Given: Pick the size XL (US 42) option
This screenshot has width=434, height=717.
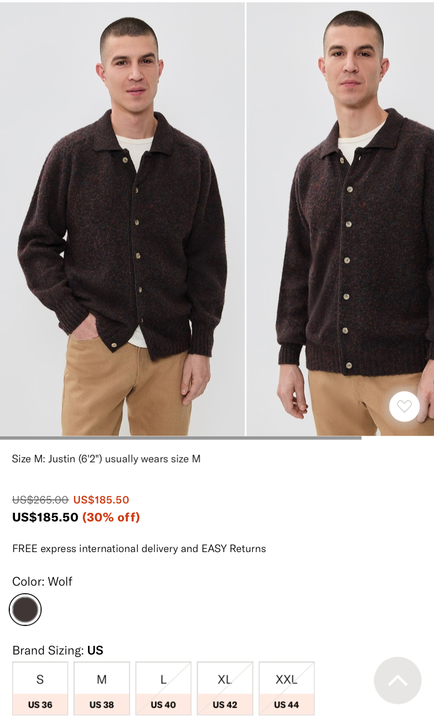Looking at the screenshot, I should pyautogui.click(x=225, y=689).
